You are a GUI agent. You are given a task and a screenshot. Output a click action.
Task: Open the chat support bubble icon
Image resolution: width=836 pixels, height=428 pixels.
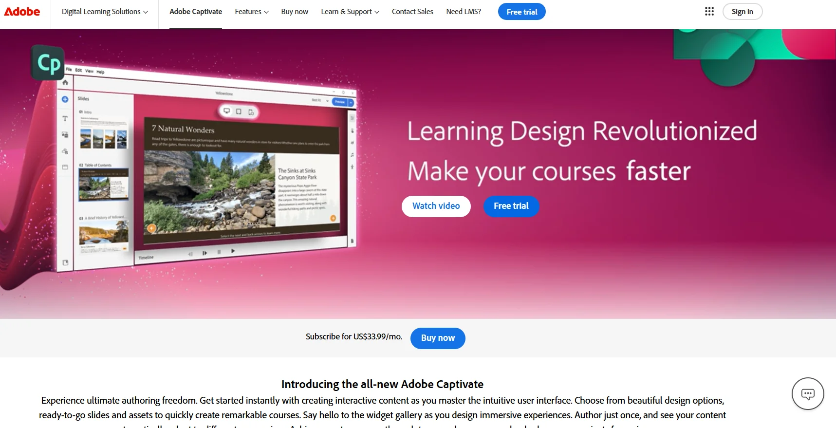(807, 394)
